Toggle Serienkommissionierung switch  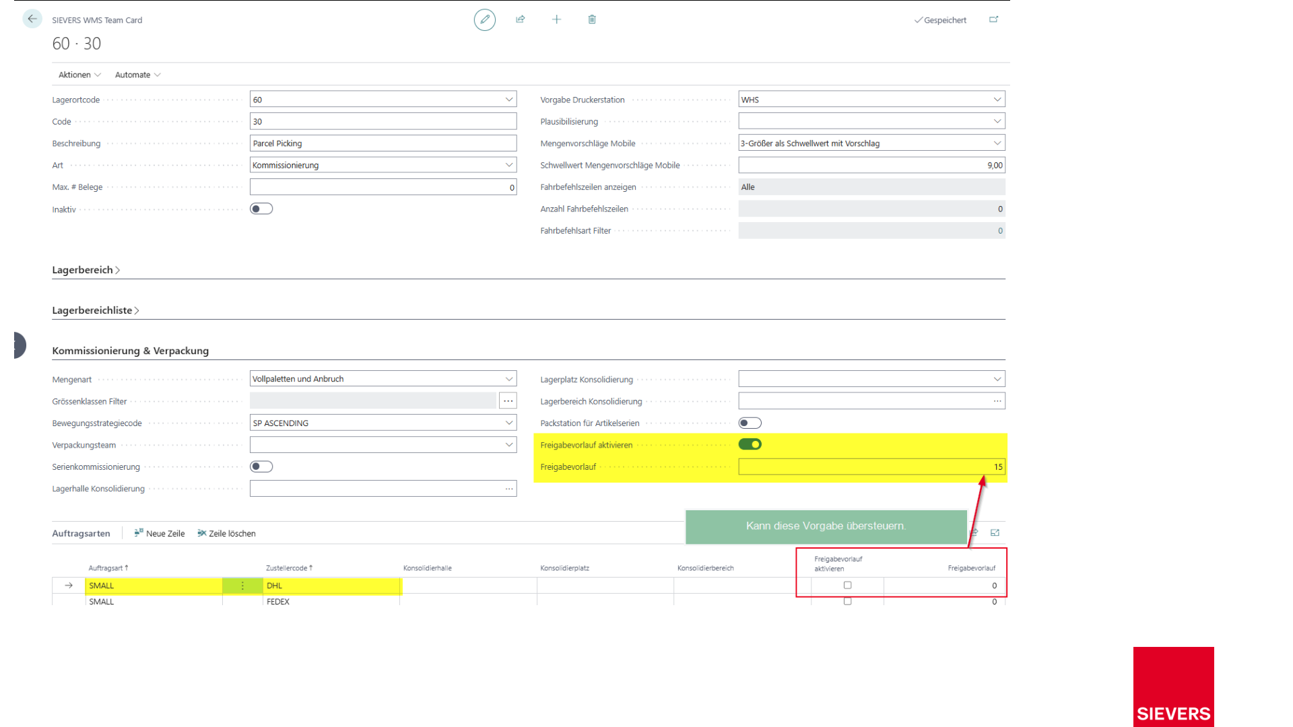click(x=261, y=466)
